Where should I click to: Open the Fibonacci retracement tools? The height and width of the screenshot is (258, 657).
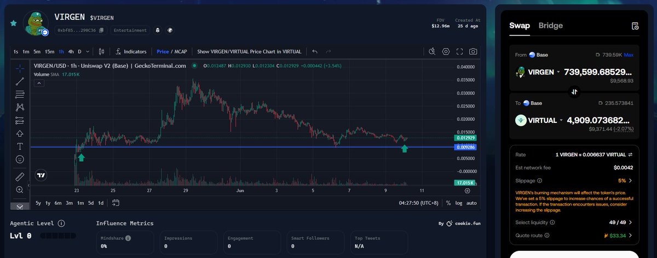point(20,95)
